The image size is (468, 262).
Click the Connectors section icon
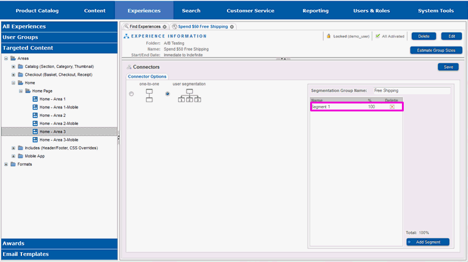(129, 67)
